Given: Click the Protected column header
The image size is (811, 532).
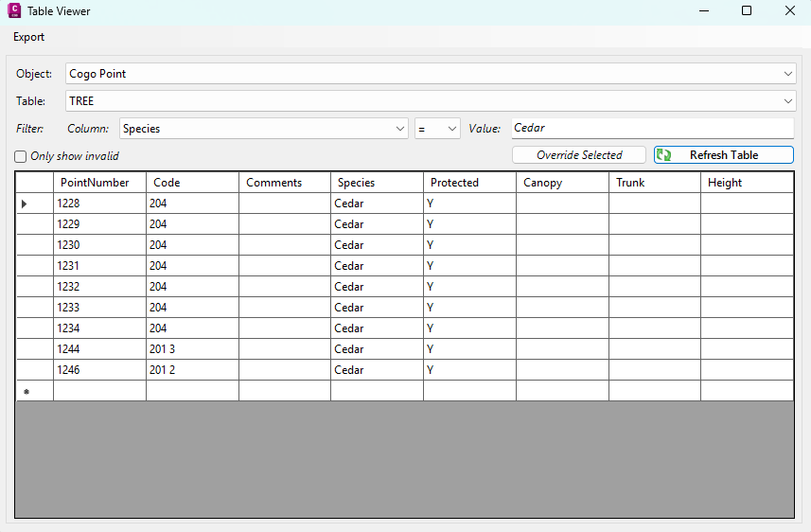Looking at the screenshot, I should [x=469, y=183].
